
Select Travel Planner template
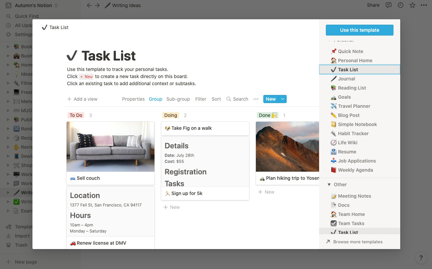[360, 106]
